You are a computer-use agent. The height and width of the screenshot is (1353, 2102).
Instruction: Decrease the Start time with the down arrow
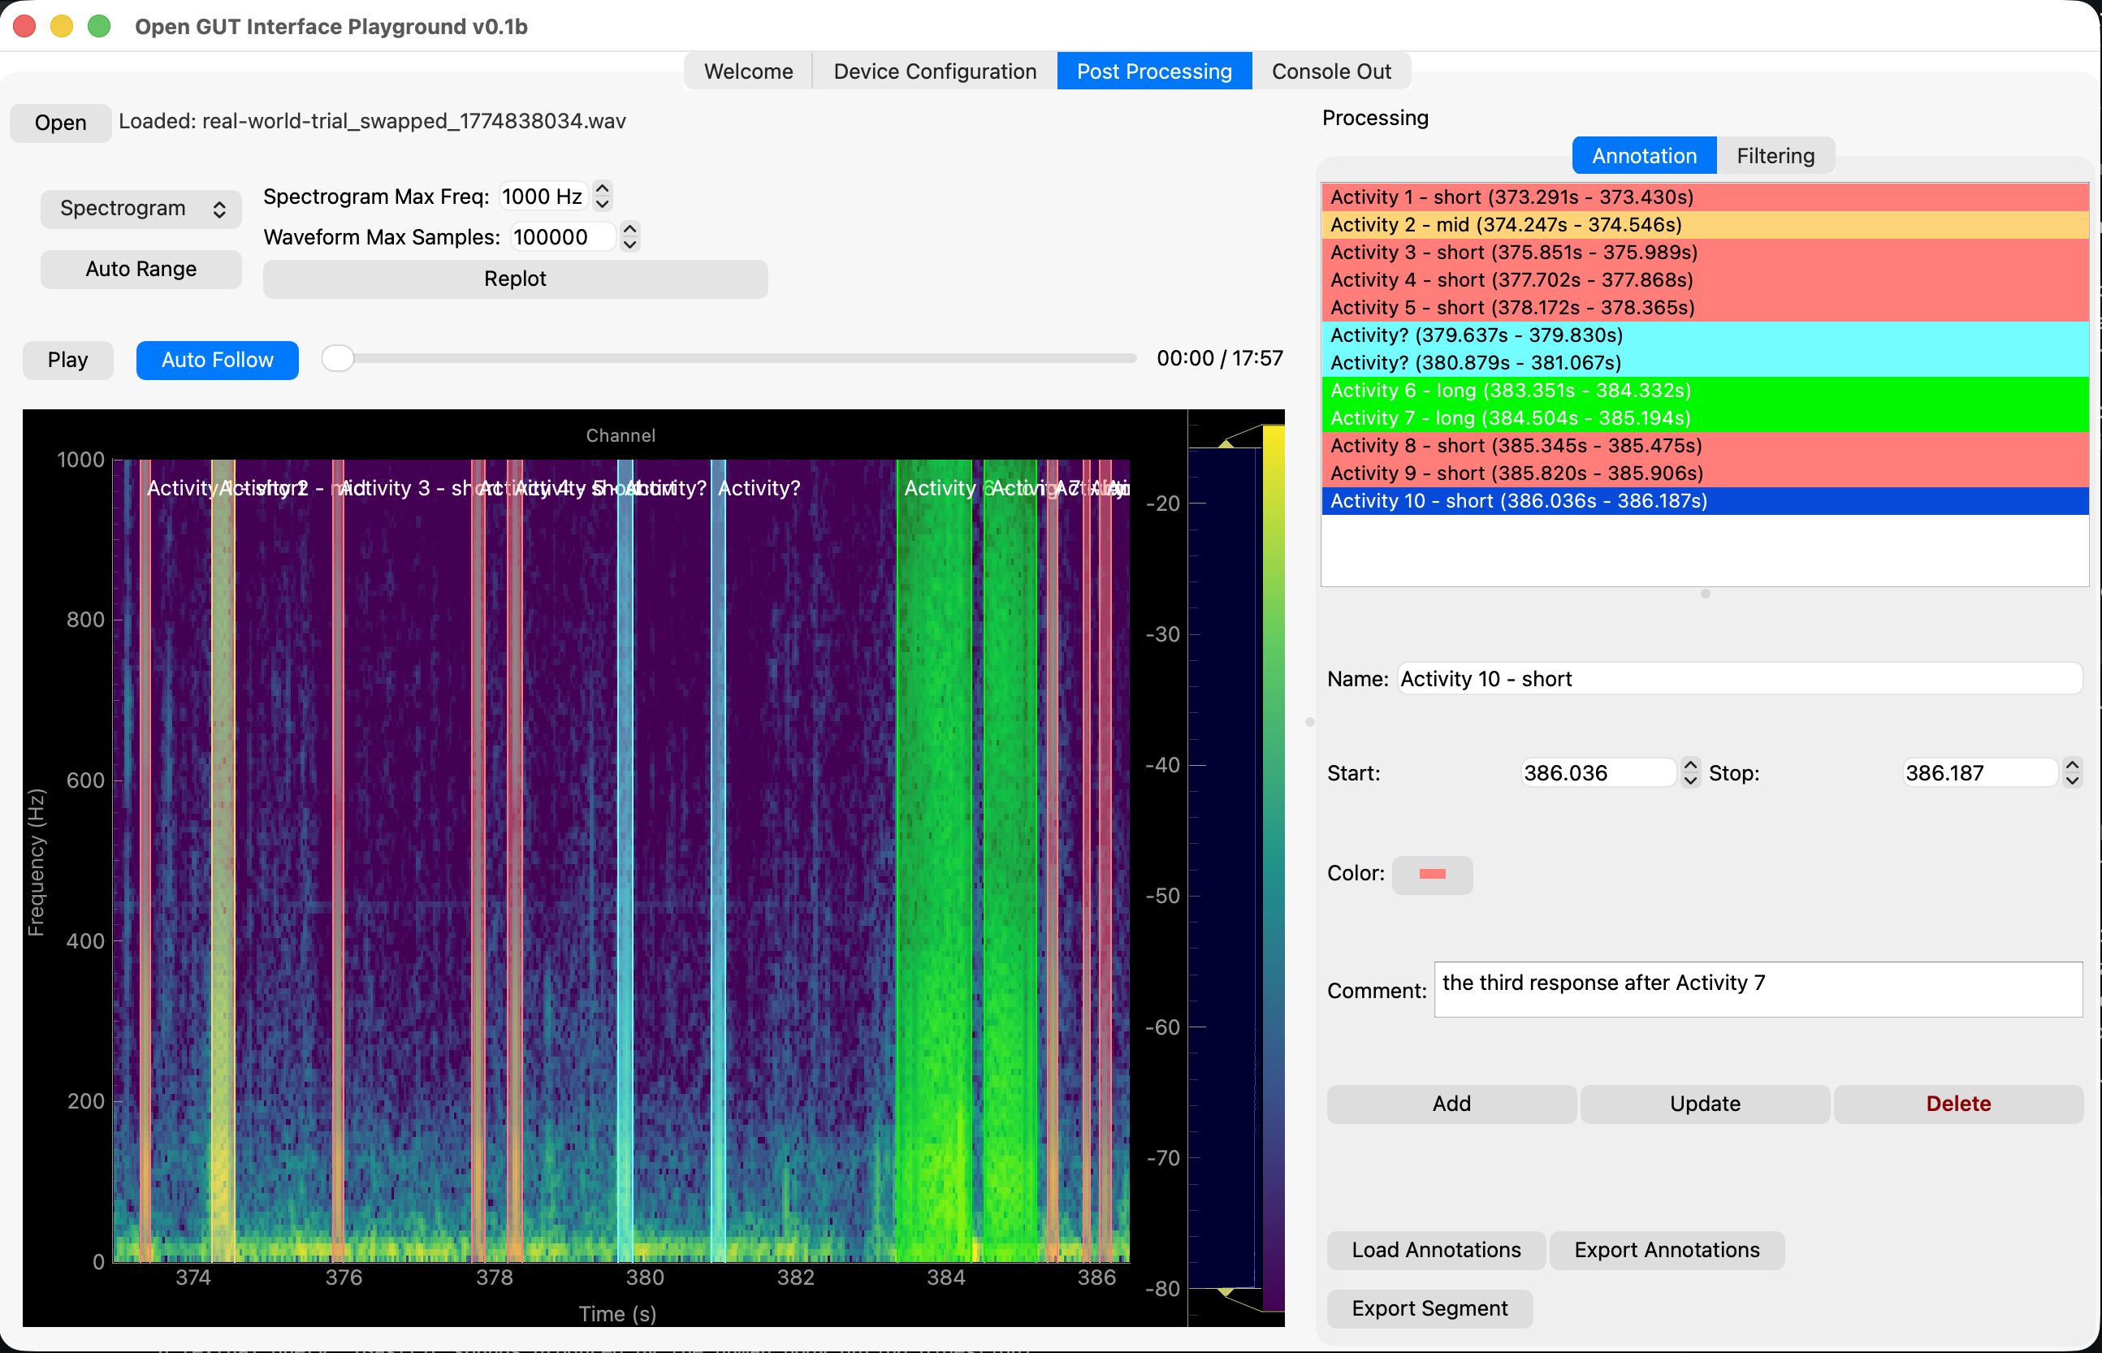click(1690, 781)
